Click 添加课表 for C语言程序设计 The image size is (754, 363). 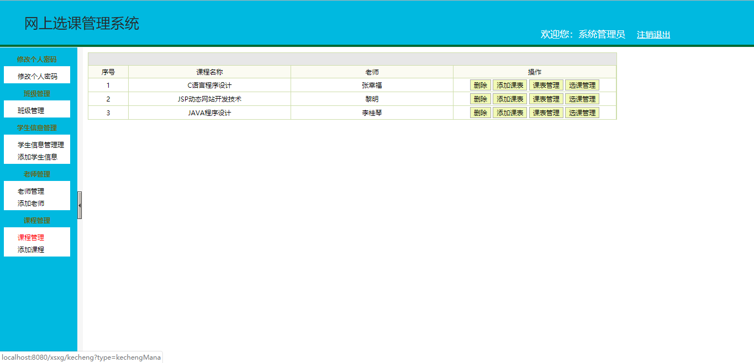pyautogui.click(x=510, y=85)
